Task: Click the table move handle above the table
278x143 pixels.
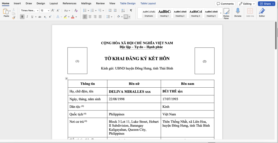Action: (67, 78)
